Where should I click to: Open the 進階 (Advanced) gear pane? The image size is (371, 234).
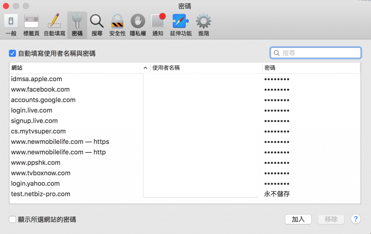[x=204, y=25]
